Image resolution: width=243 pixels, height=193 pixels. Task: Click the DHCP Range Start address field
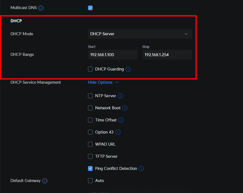coord(112,55)
